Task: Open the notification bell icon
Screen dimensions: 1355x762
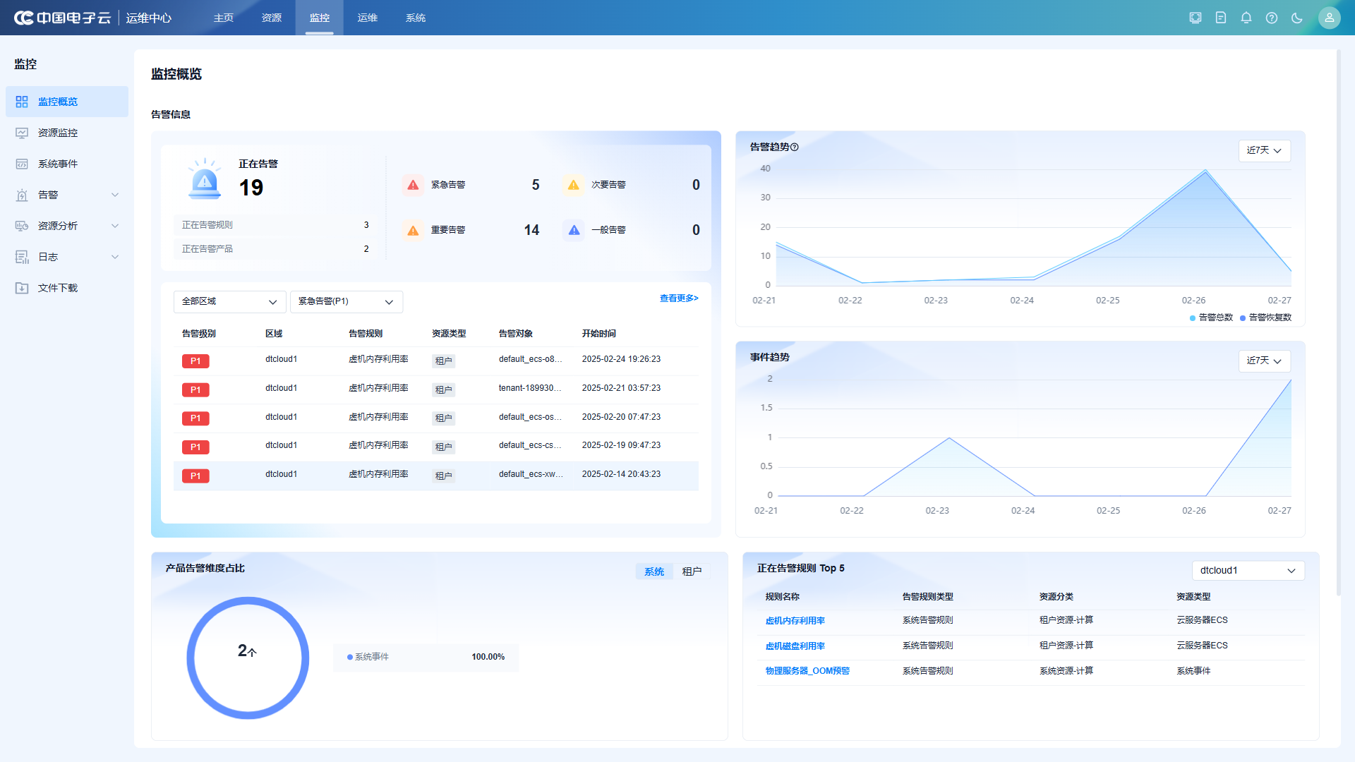Action: click(1246, 18)
